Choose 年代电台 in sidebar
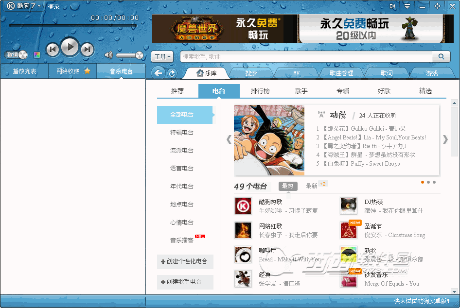This screenshot has height=308, width=460. coord(182,186)
